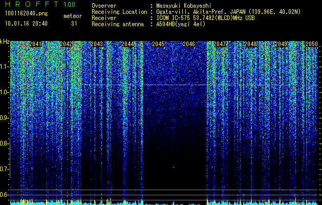The width and height of the screenshot is (322, 205).
Task: Click the 2048 time marker
Action: [250, 44]
